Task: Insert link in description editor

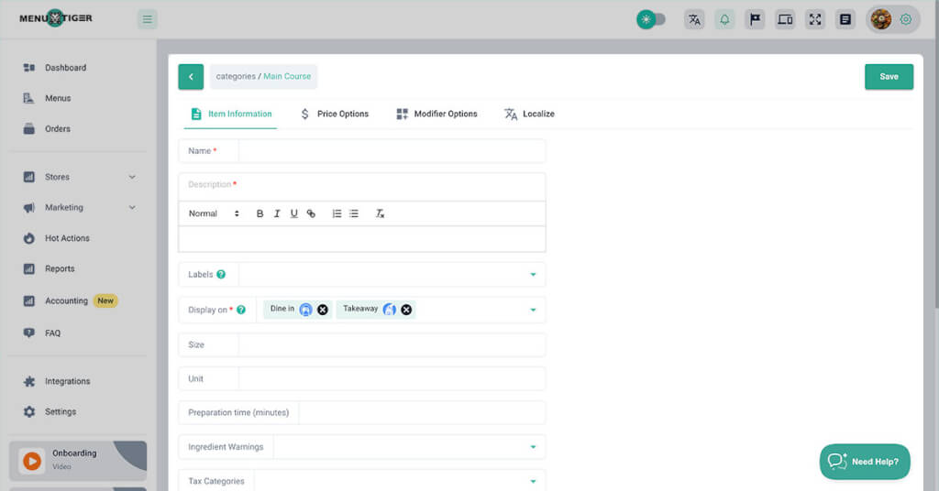Action: coord(311,213)
